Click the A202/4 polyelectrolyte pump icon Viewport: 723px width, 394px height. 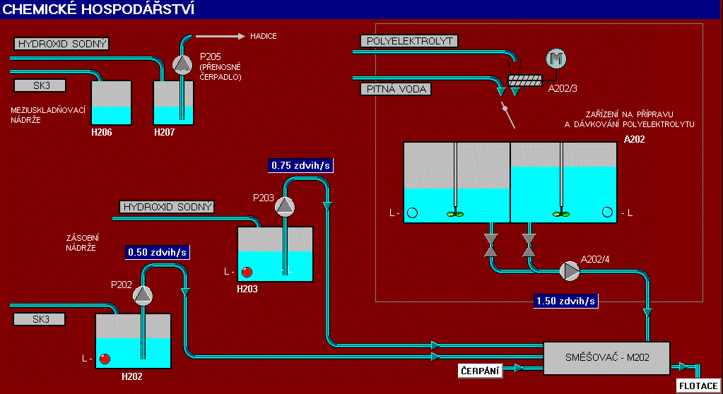pyautogui.click(x=568, y=270)
